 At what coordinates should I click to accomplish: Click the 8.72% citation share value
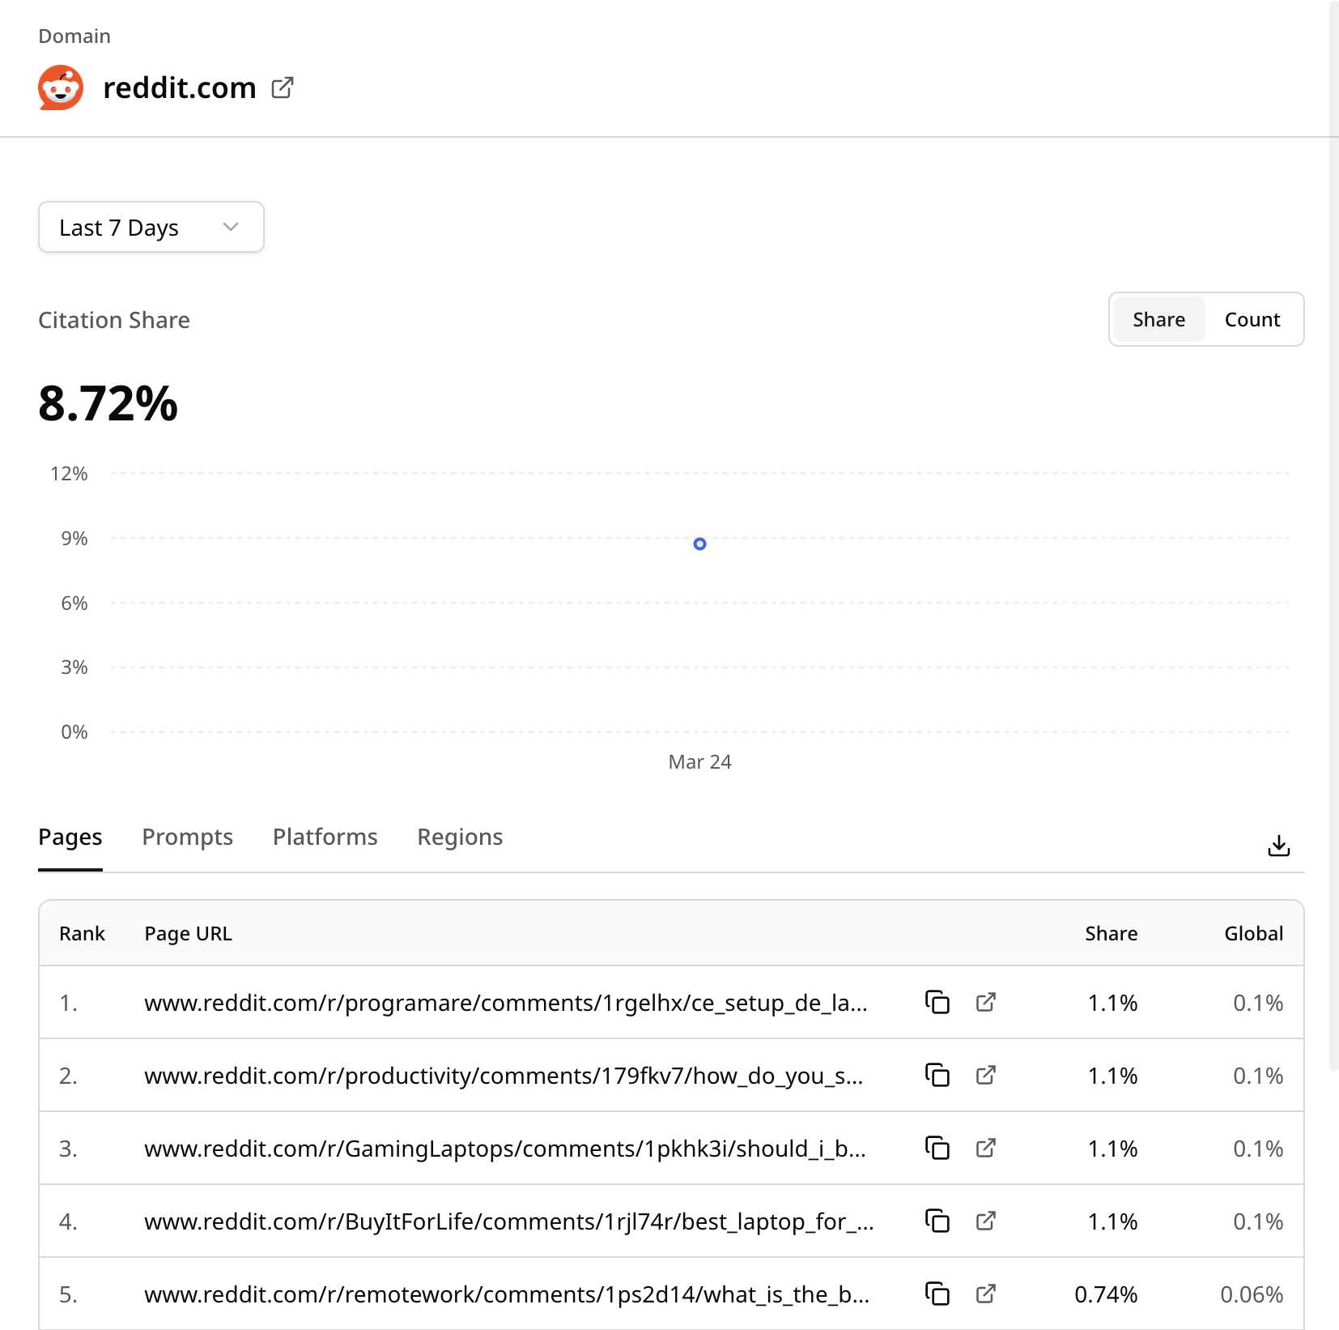[x=108, y=403]
